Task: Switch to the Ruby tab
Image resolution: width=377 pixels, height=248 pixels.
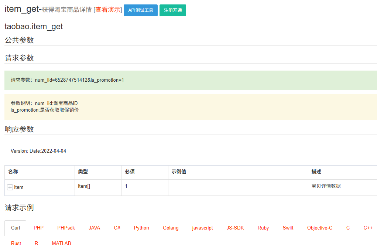Action: (x=263, y=228)
